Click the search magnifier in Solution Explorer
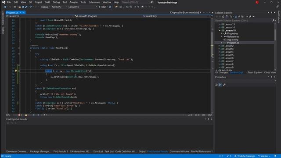 (273, 21)
